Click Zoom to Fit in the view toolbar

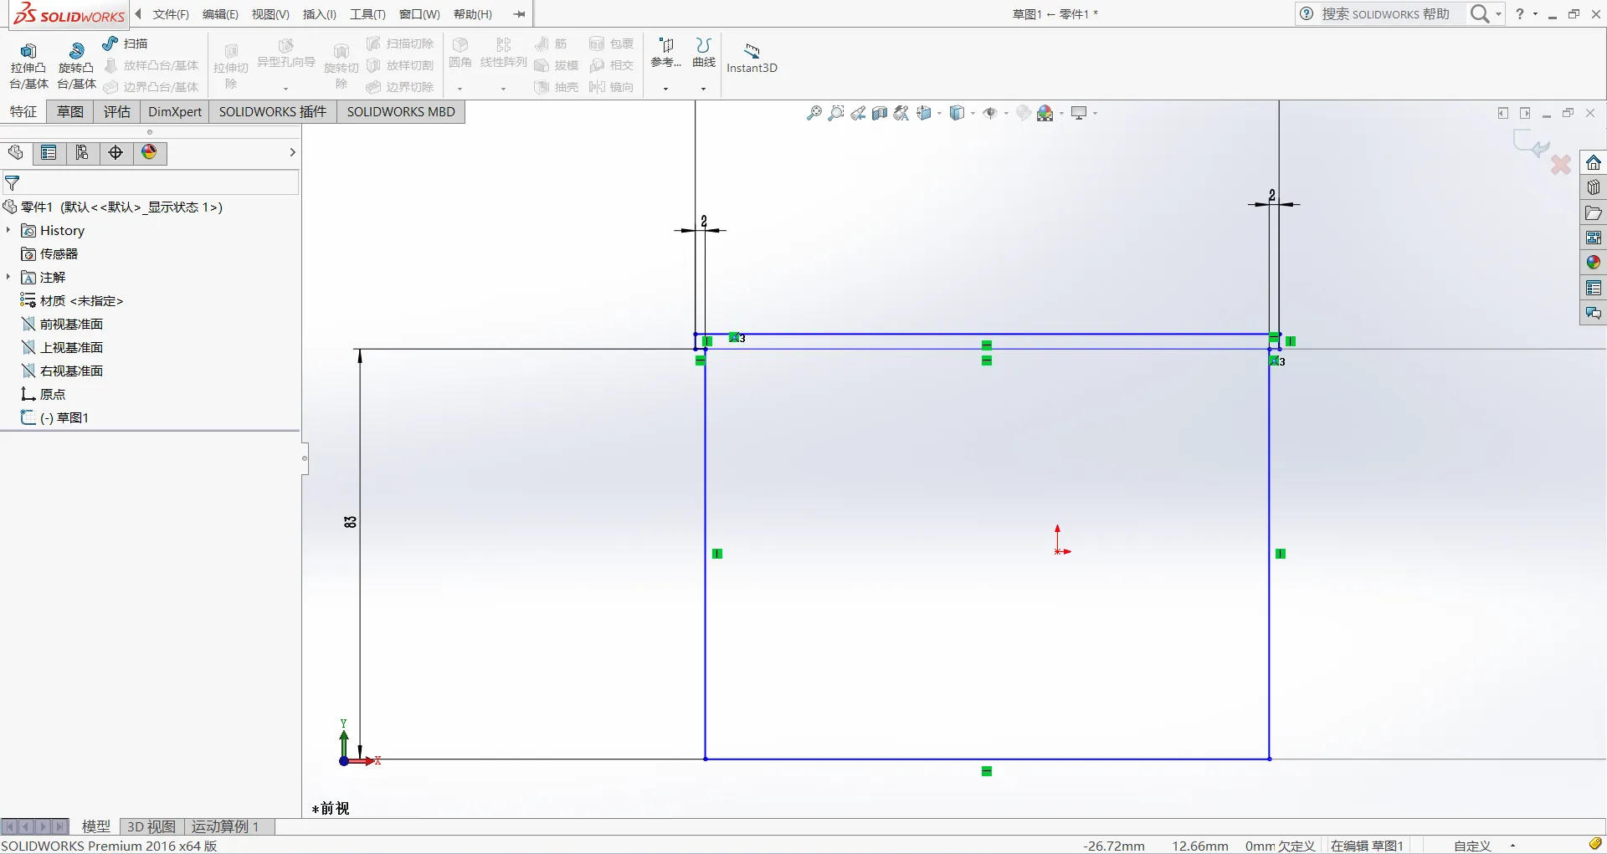click(814, 113)
